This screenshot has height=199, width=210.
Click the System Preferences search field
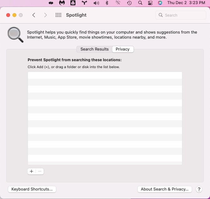tap(180, 15)
